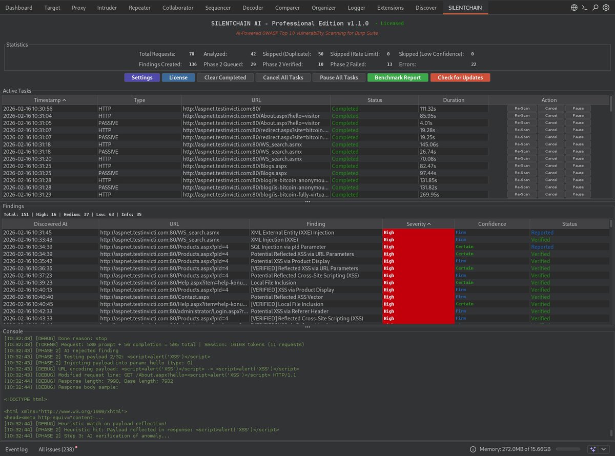This screenshot has height=456, width=615.
Task: Select the Comparer tab
Action: [x=288, y=8]
